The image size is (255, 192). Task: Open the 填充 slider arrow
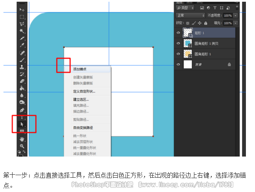pos(236,23)
